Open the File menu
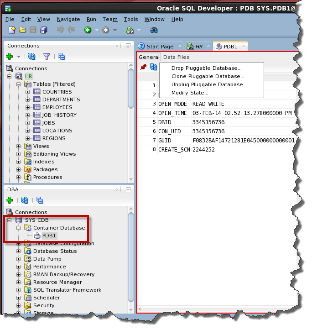The width and height of the screenshot is (312, 330). [10, 19]
